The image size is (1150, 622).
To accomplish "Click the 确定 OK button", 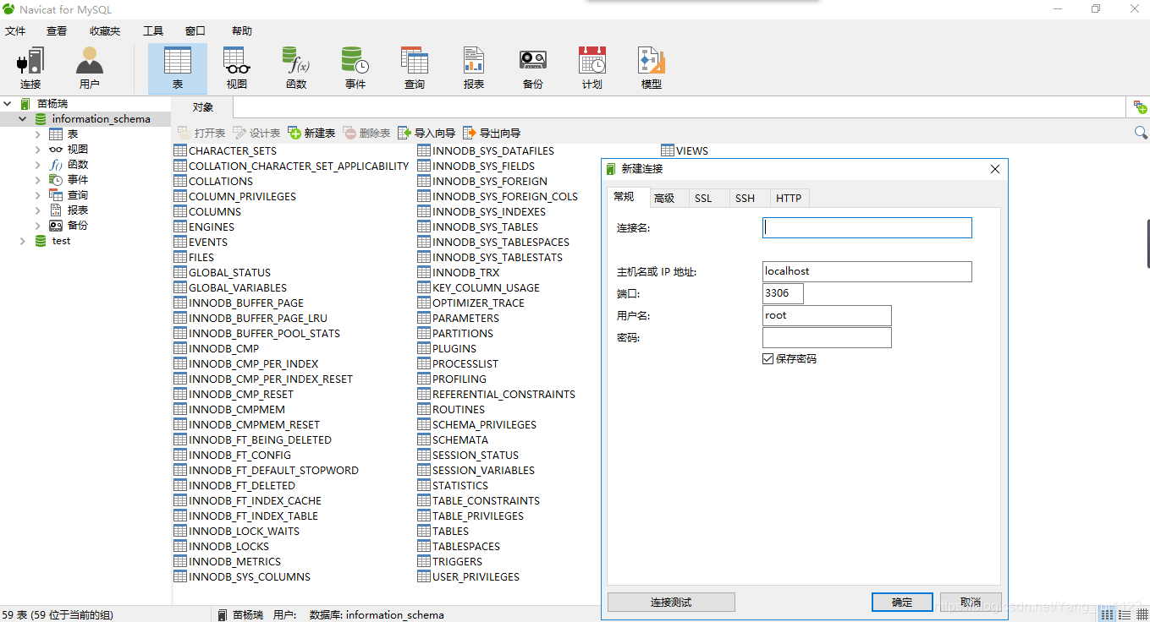I will [902, 603].
